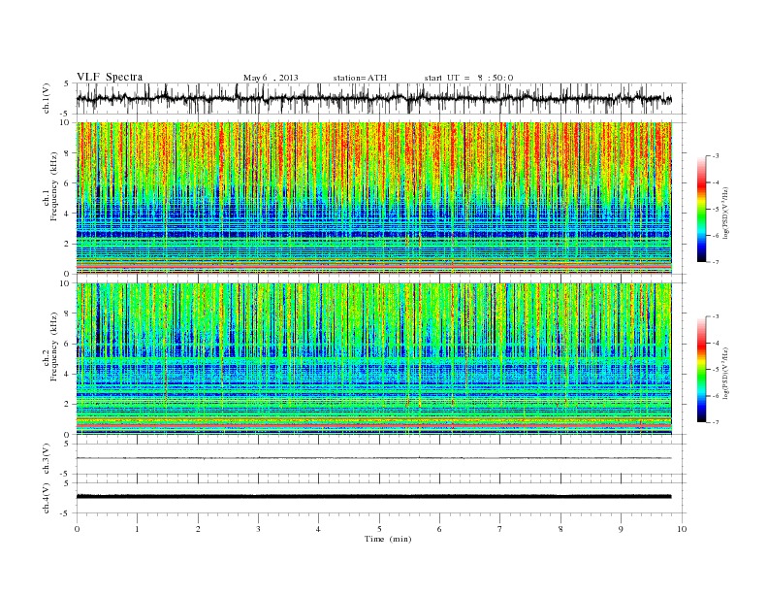Click the 'ch.1 (V)' waveform axis label

pyautogui.click(x=47, y=98)
